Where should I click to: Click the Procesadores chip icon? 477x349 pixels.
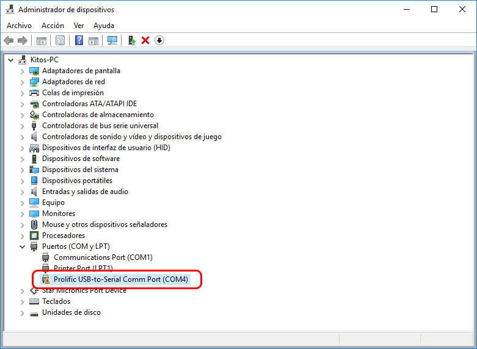(x=34, y=236)
